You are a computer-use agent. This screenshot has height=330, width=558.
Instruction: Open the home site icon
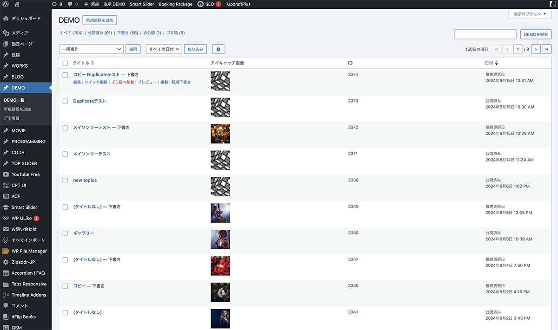[x=17, y=4]
